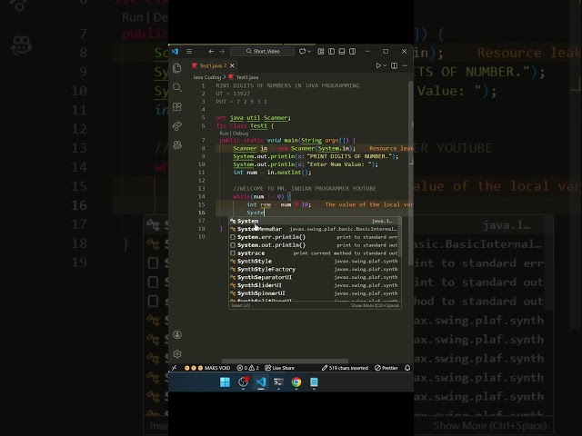Select the System.out.println() snippet suggestion
Viewport: 582px width, 436px height.
point(315,245)
